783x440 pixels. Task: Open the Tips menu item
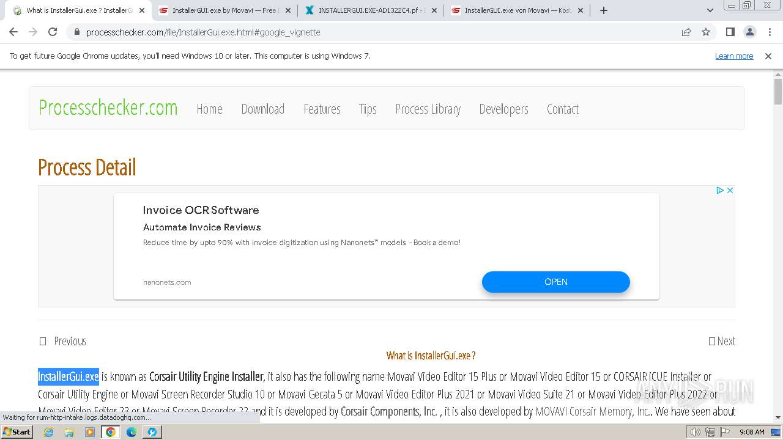pos(368,109)
